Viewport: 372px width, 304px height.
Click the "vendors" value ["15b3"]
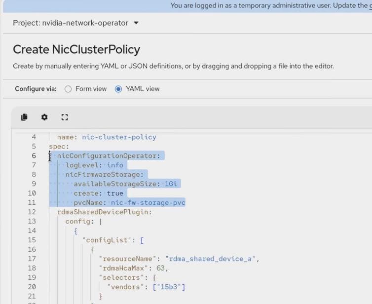(169, 287)
